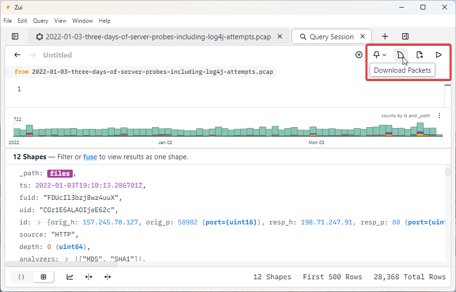Click the depth value 0

(49, 247)
